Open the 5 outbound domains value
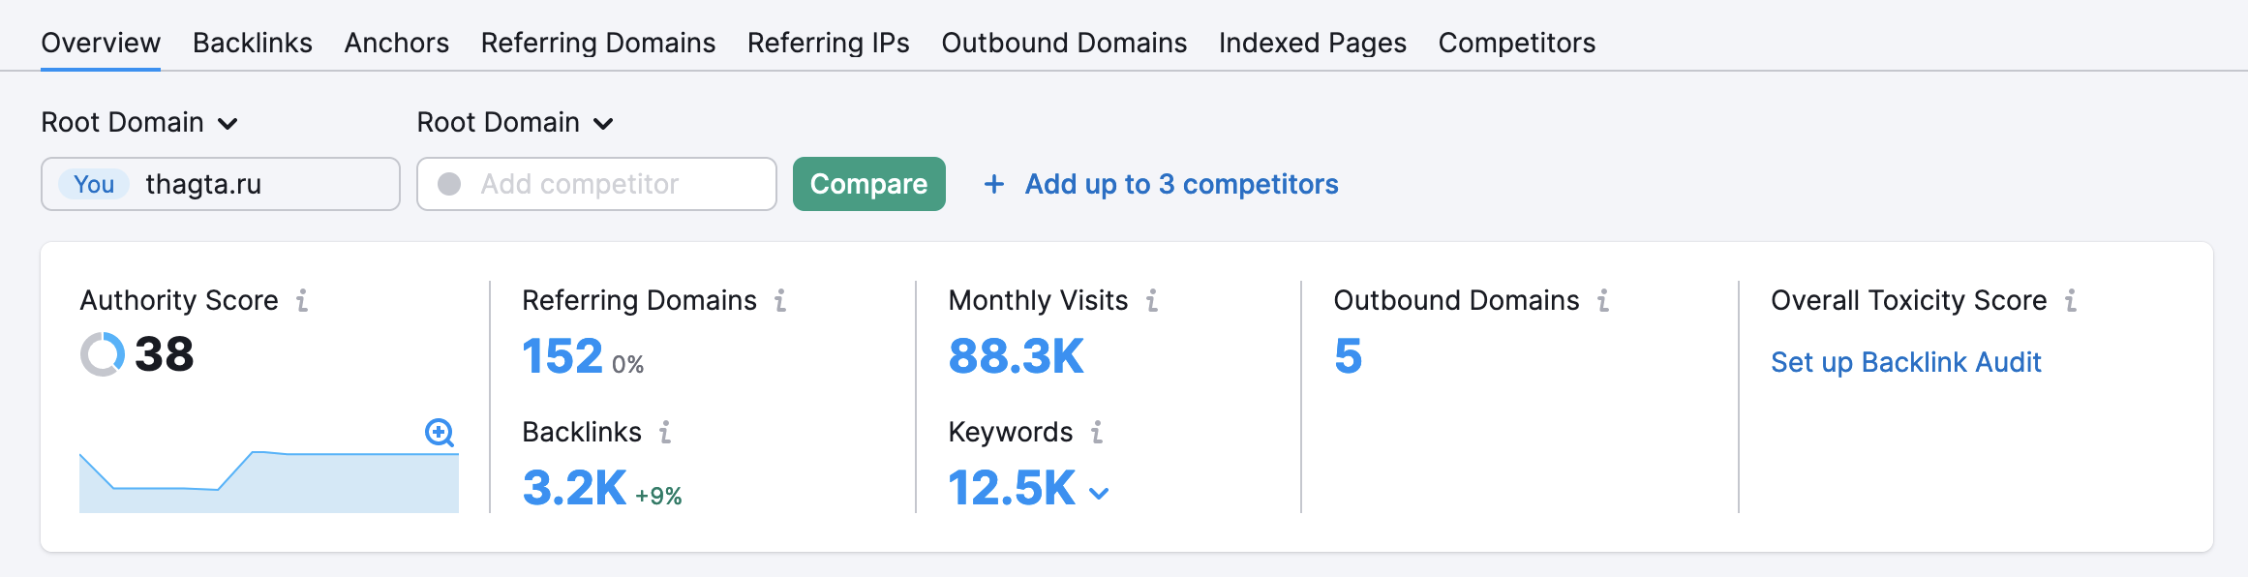This screenshot has width=2248, height=577. coord(1348,355)
